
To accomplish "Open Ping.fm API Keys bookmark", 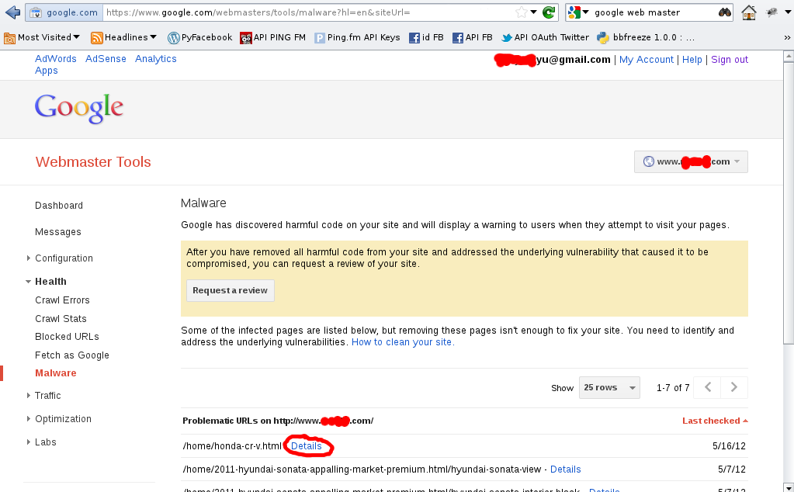I will 357,37.
